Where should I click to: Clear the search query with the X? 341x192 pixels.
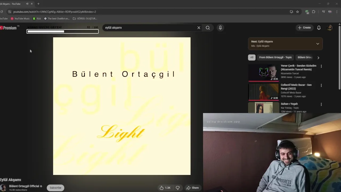pyautogui.click(x=199, y=28)
